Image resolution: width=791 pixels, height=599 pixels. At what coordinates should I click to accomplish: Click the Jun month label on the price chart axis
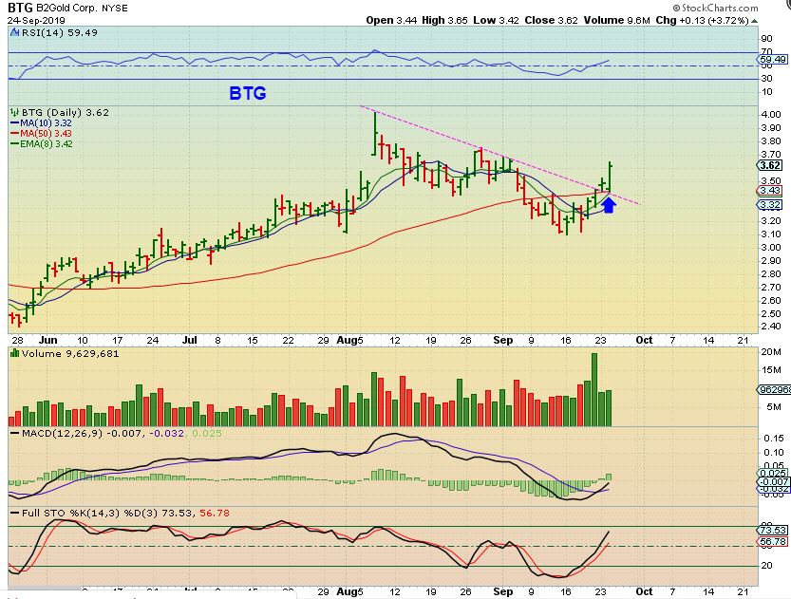[47, 340]
